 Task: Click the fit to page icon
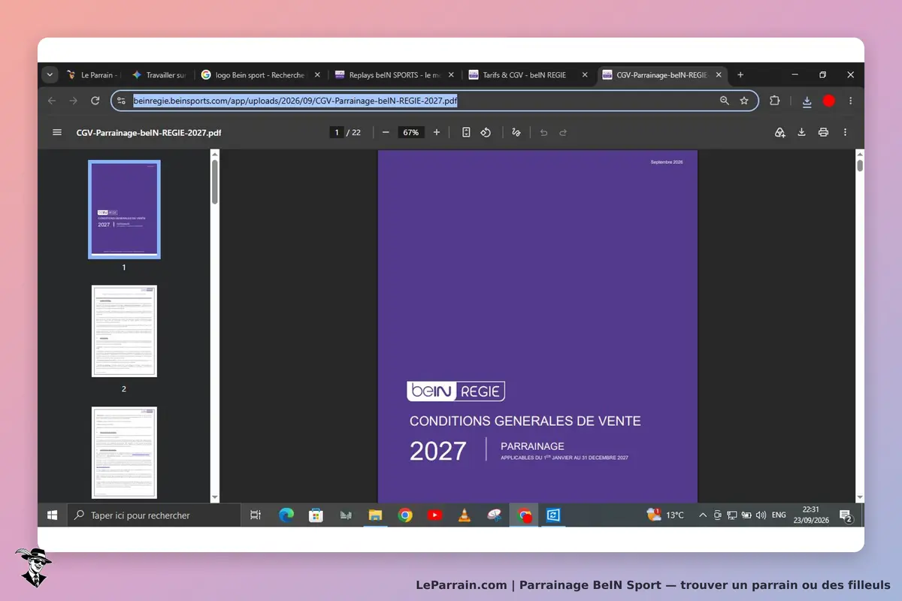tap(466, 132)
